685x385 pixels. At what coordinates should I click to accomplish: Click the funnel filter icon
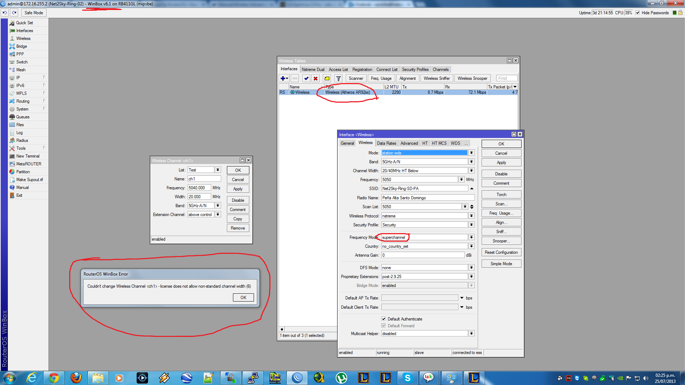(x=339, y=78)
